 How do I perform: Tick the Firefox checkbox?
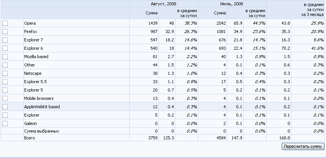pyautogui.click(x=5, y=32)
